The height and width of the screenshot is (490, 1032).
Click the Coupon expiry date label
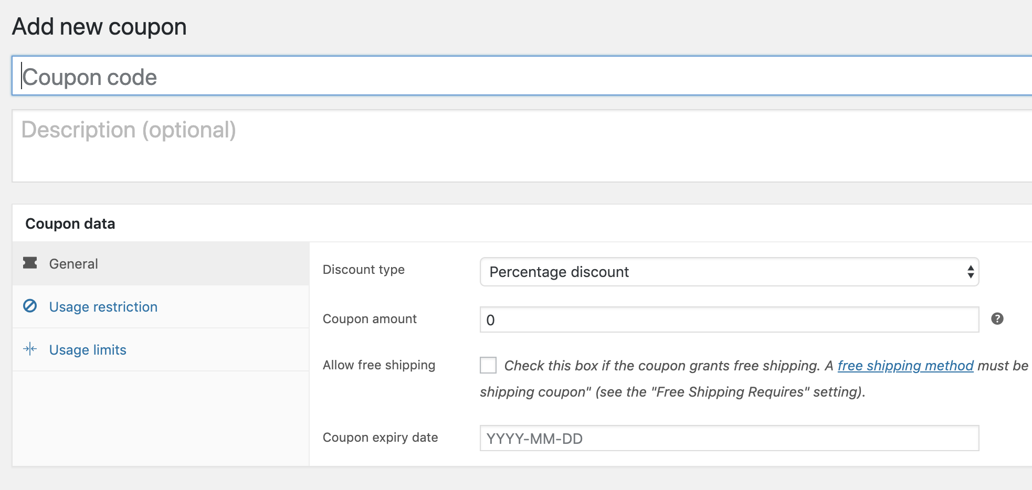point(380,438)
